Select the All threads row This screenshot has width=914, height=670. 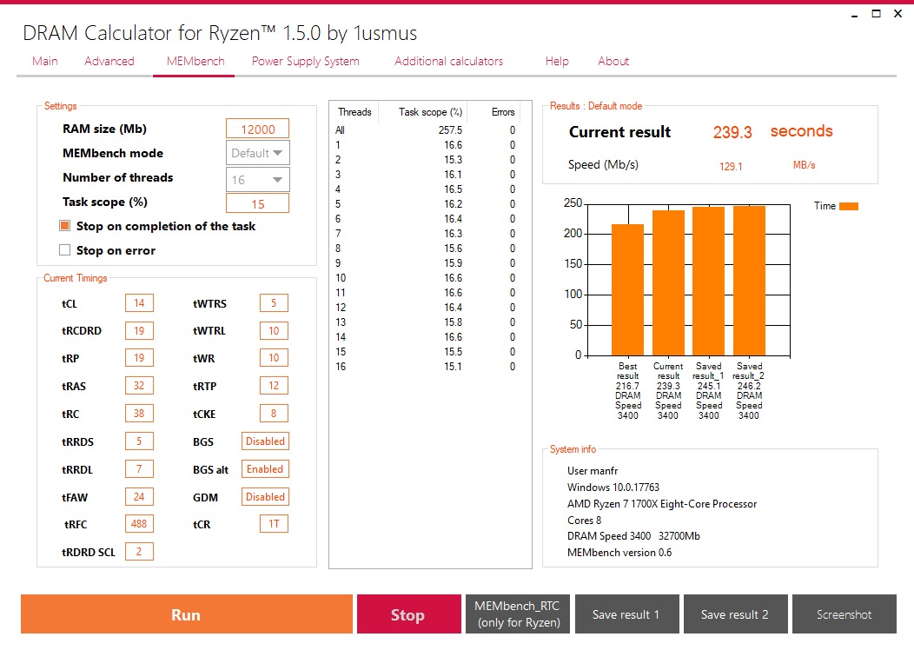(427, 130)
